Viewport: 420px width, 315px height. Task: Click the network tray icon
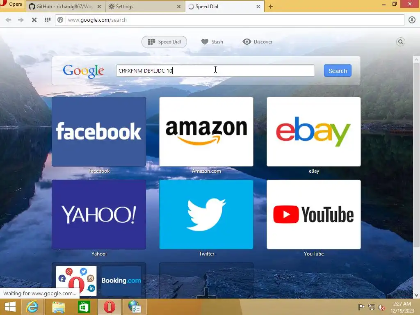372,307
